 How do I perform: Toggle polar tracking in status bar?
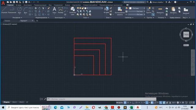[136, 103]
